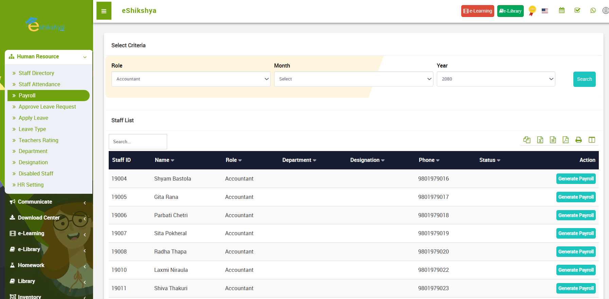Toggle the sidebar with hamburger button

(104, 11)
